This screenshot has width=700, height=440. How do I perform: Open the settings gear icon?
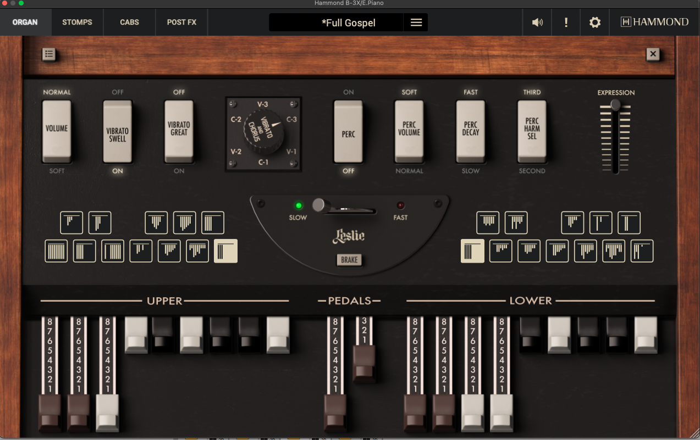[x=594, y=23]
